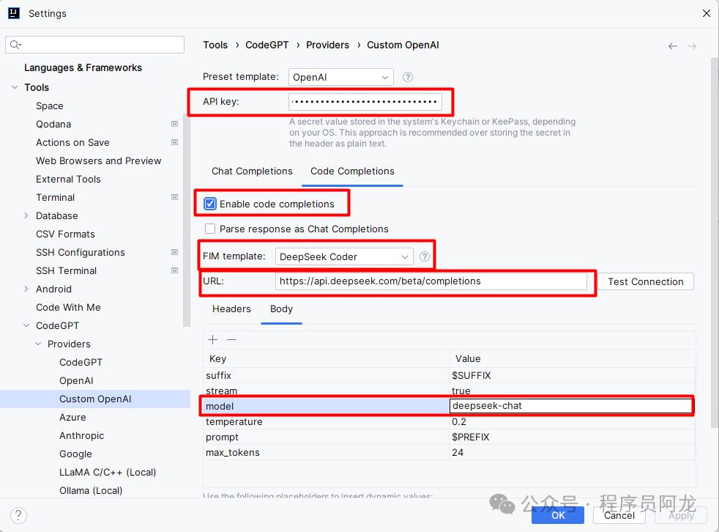
Task: Click Providers in the breadcrumb
Action: pos(327,45)
